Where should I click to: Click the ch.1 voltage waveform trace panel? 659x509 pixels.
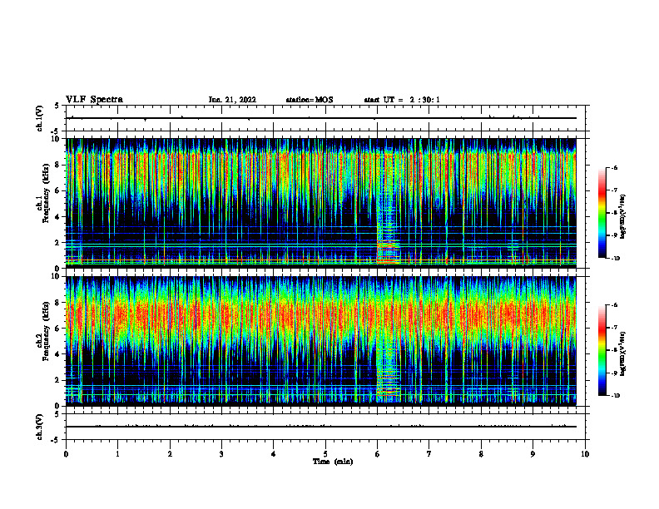click(325, 118)
